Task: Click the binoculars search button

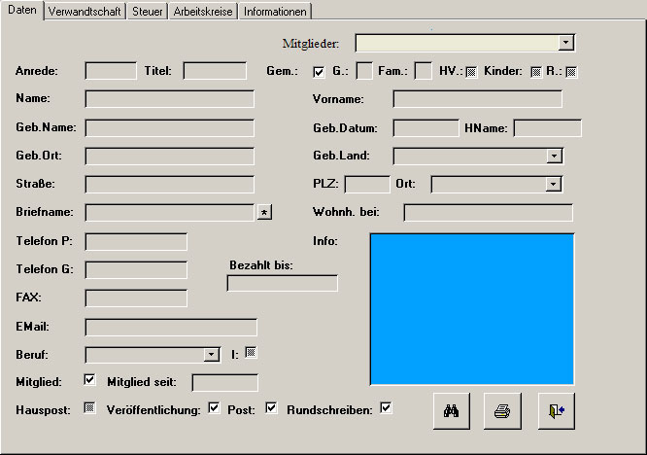Action: coord(452,411)
